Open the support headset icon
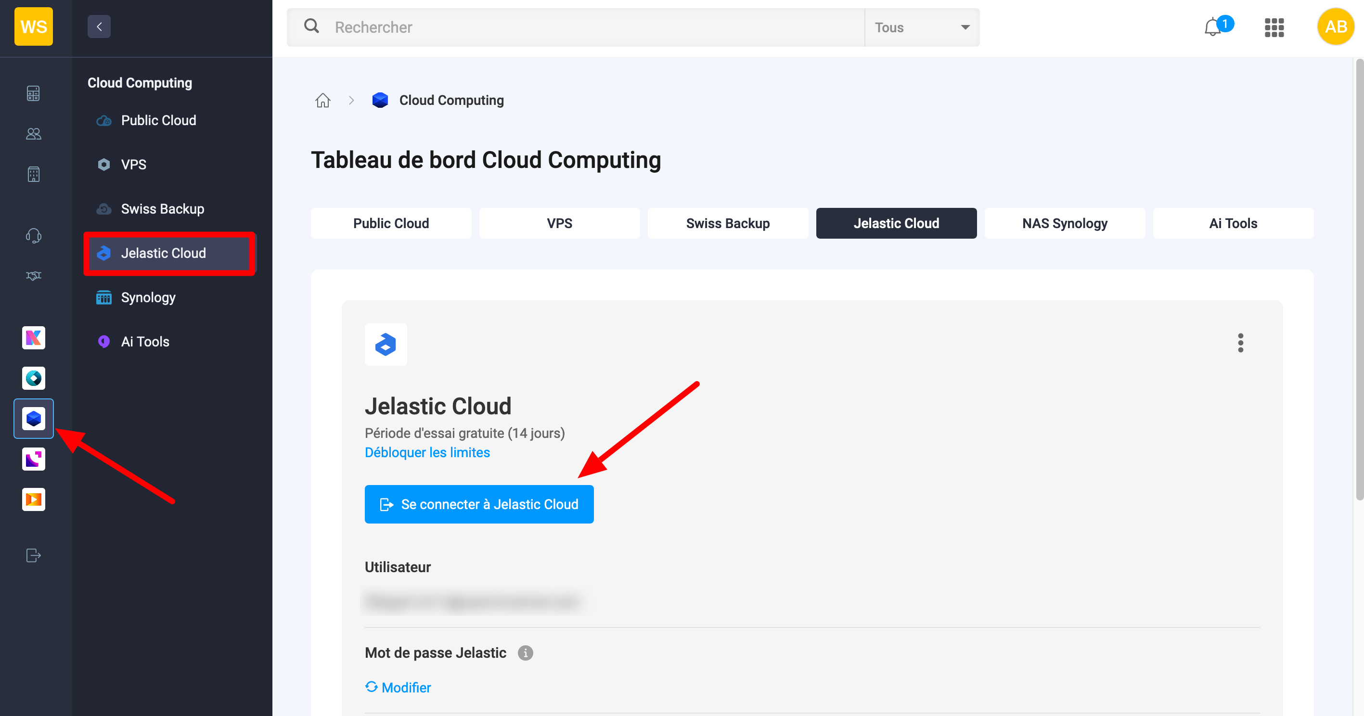This screenshot has height=716, width=1364. [x=33, y=235]
